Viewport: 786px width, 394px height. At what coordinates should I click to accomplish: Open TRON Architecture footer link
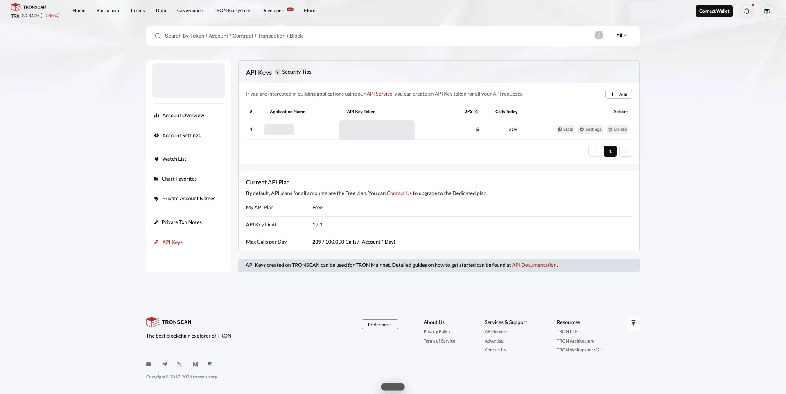tap(575, 341)
